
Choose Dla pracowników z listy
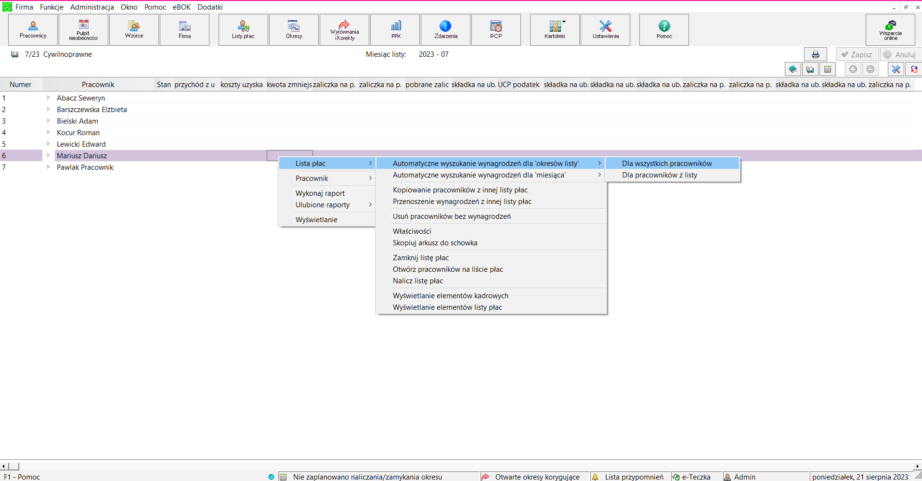pyautogui.click(x=673, y=175)
